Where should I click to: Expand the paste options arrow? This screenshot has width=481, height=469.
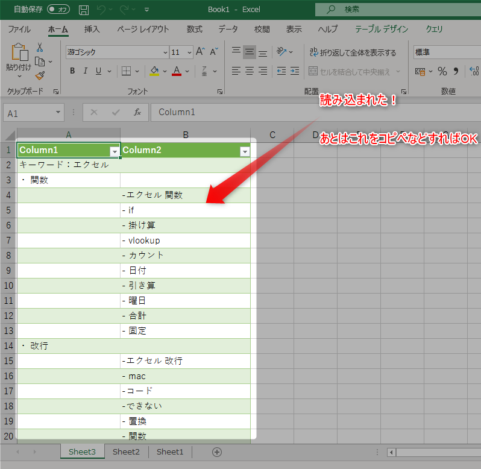point(19,76)
